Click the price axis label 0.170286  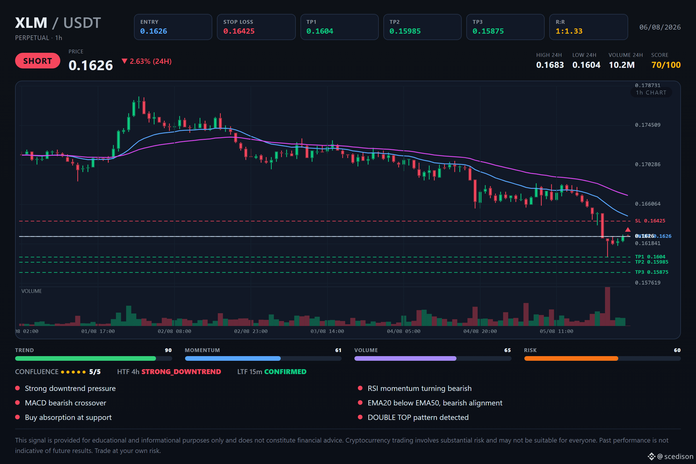click(648, 164)
